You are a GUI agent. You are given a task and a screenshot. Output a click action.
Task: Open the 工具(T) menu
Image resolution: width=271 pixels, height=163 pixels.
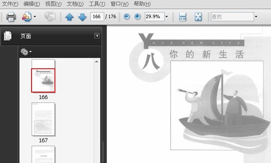tap(97, 4)
